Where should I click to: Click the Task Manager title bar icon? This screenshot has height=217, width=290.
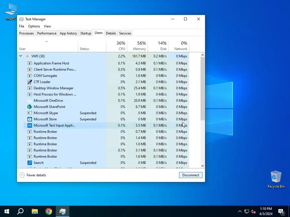pos(22,19)
